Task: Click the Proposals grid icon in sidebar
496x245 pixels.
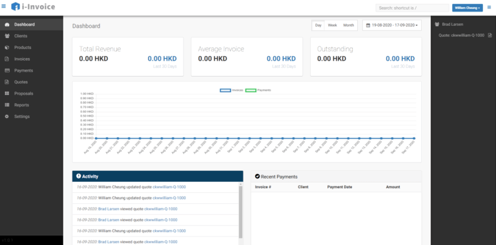Action: click(7, 93)
